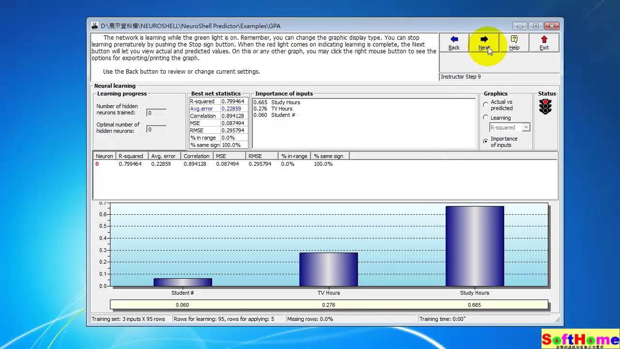
Task: Select the 0.665 Study Hours list row
Action: pos(277,102)
